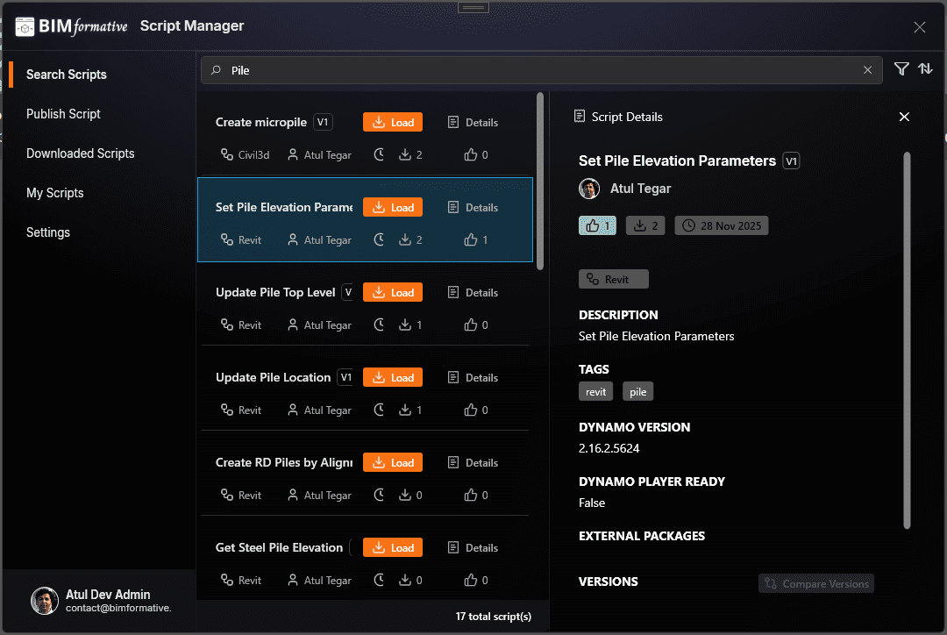Clear the Pile search field with the X
The width and height of the screenshot is (947, 635).
867,69
